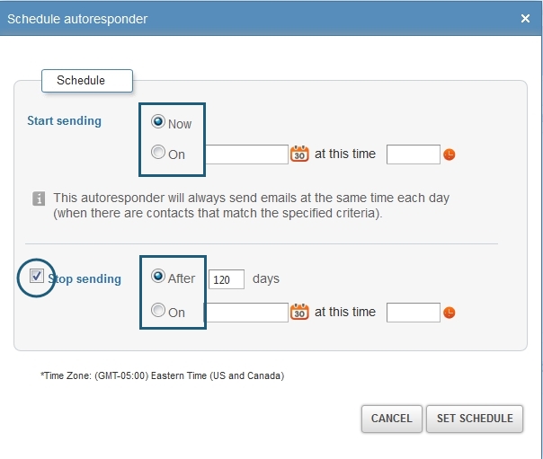
Task: Click the Stop sending clock time icon
Action: (450, 313)
